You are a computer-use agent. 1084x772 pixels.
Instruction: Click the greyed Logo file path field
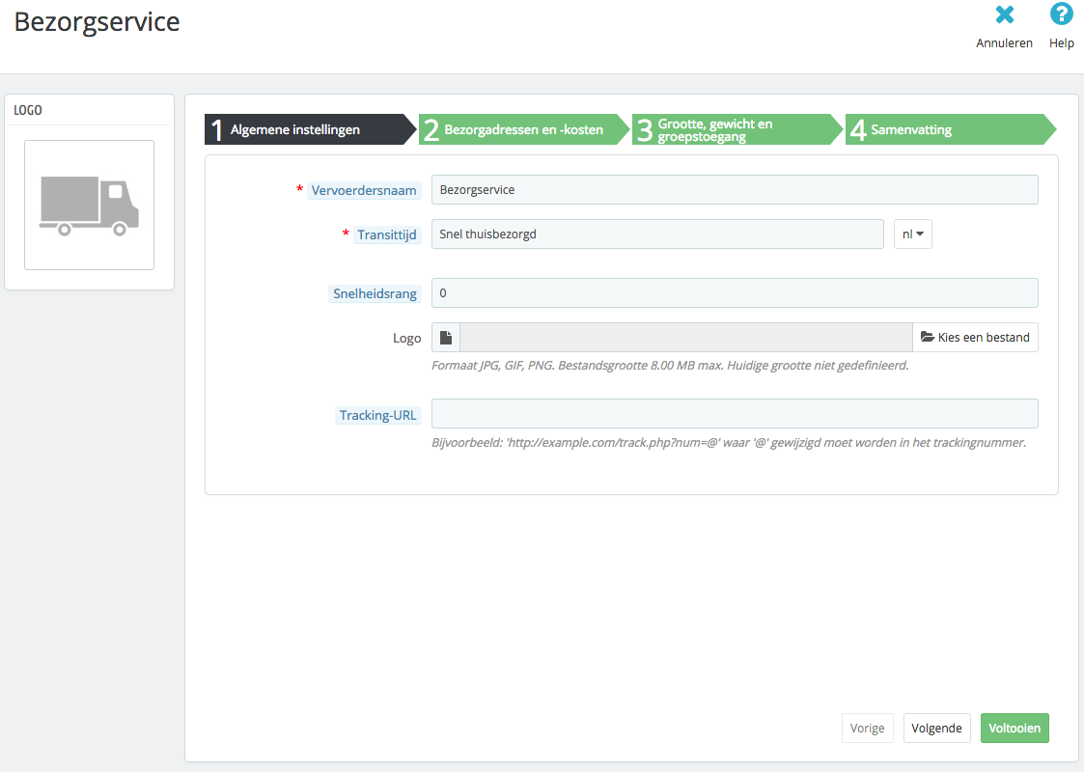point(686,338)
